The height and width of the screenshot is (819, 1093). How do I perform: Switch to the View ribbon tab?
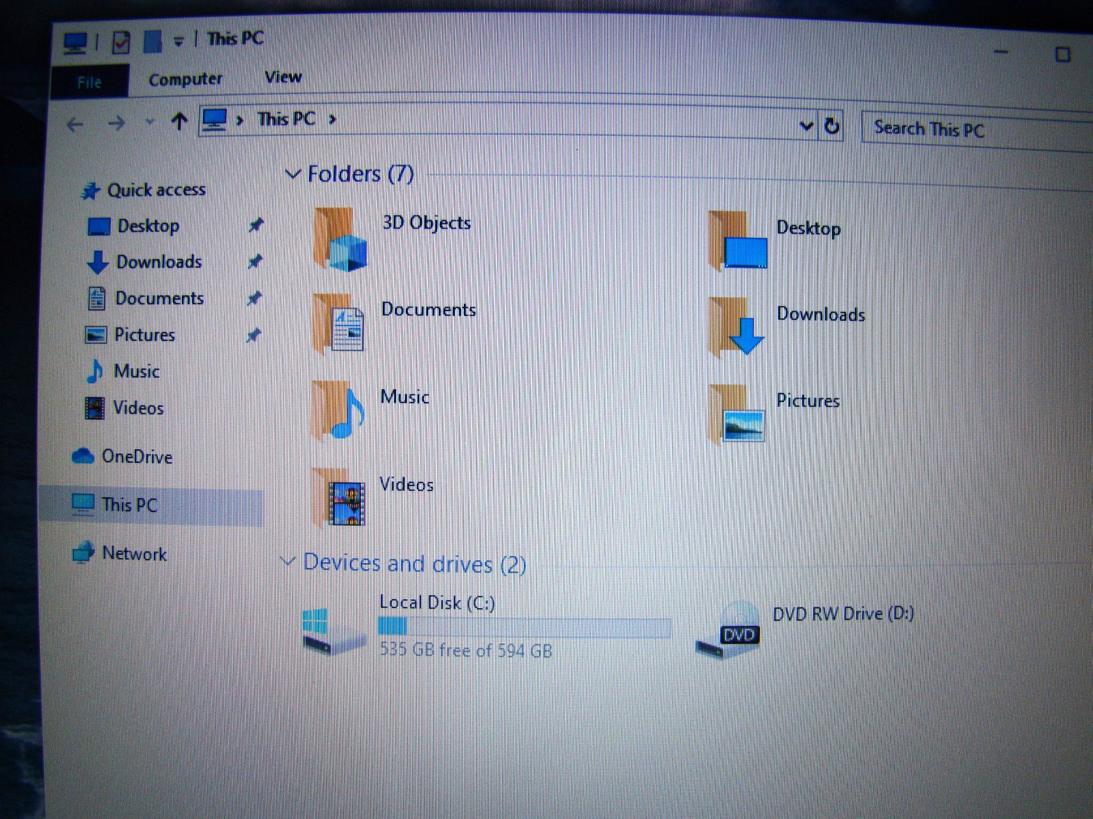click(283, 77)
